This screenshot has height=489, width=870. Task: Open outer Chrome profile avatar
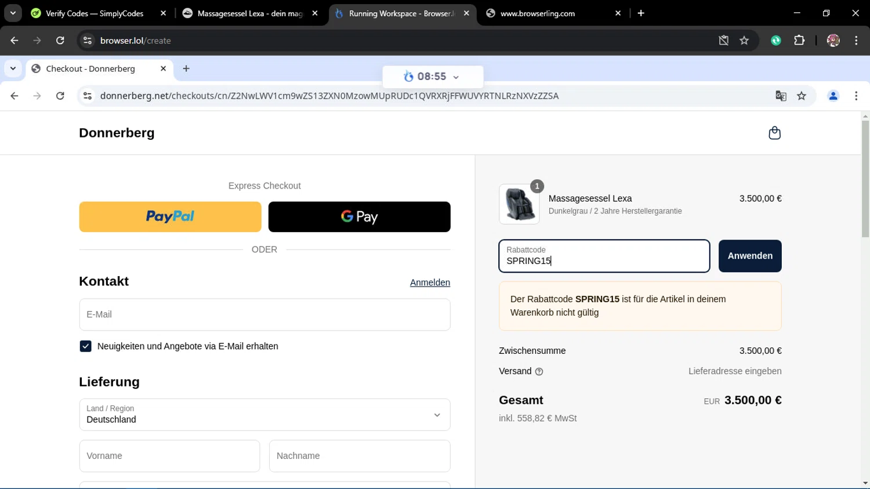coord(833,41)
